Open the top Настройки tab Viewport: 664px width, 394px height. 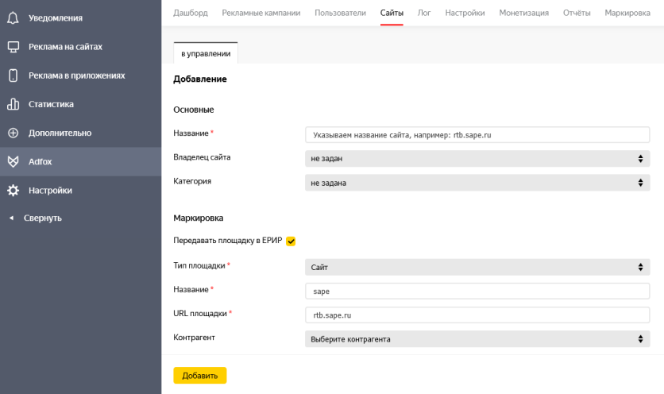tap(465, 13)
